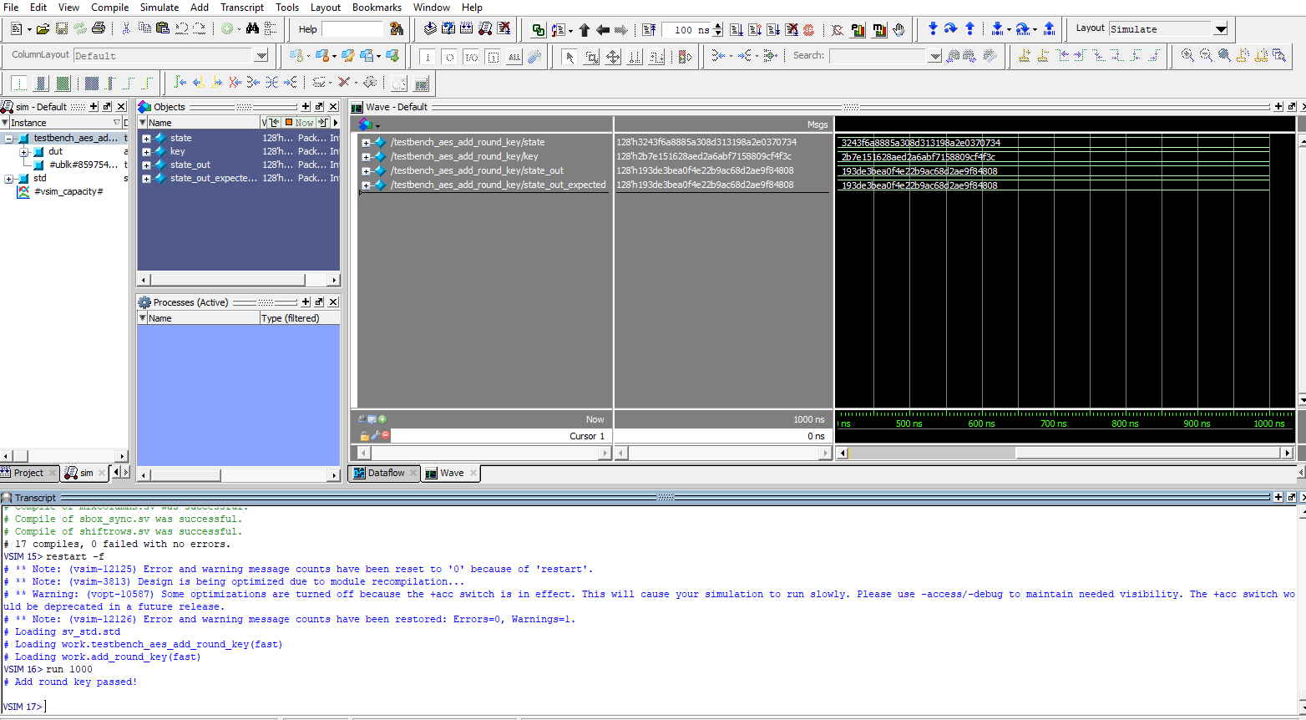
Task: Click the Print icon in toolbar
Action: [x=99, y=28]
